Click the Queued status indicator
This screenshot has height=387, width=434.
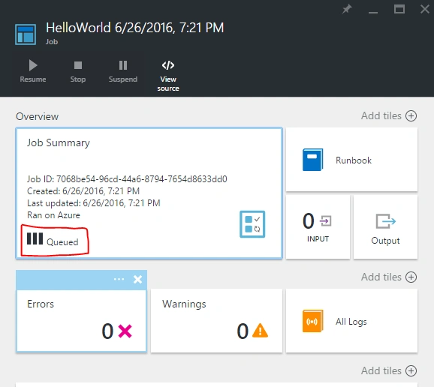point(53,240)
